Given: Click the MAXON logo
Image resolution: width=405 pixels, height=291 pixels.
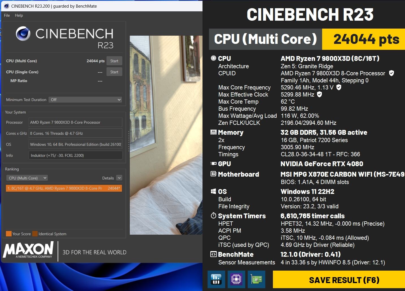Looking at the screenshot, I should pos(28,250).
